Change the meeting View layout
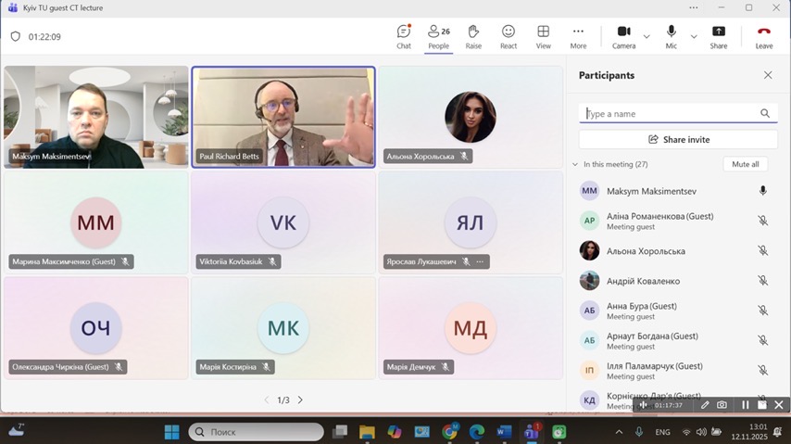The width and height of the screenshot is (791, 444). click(543, 36)
